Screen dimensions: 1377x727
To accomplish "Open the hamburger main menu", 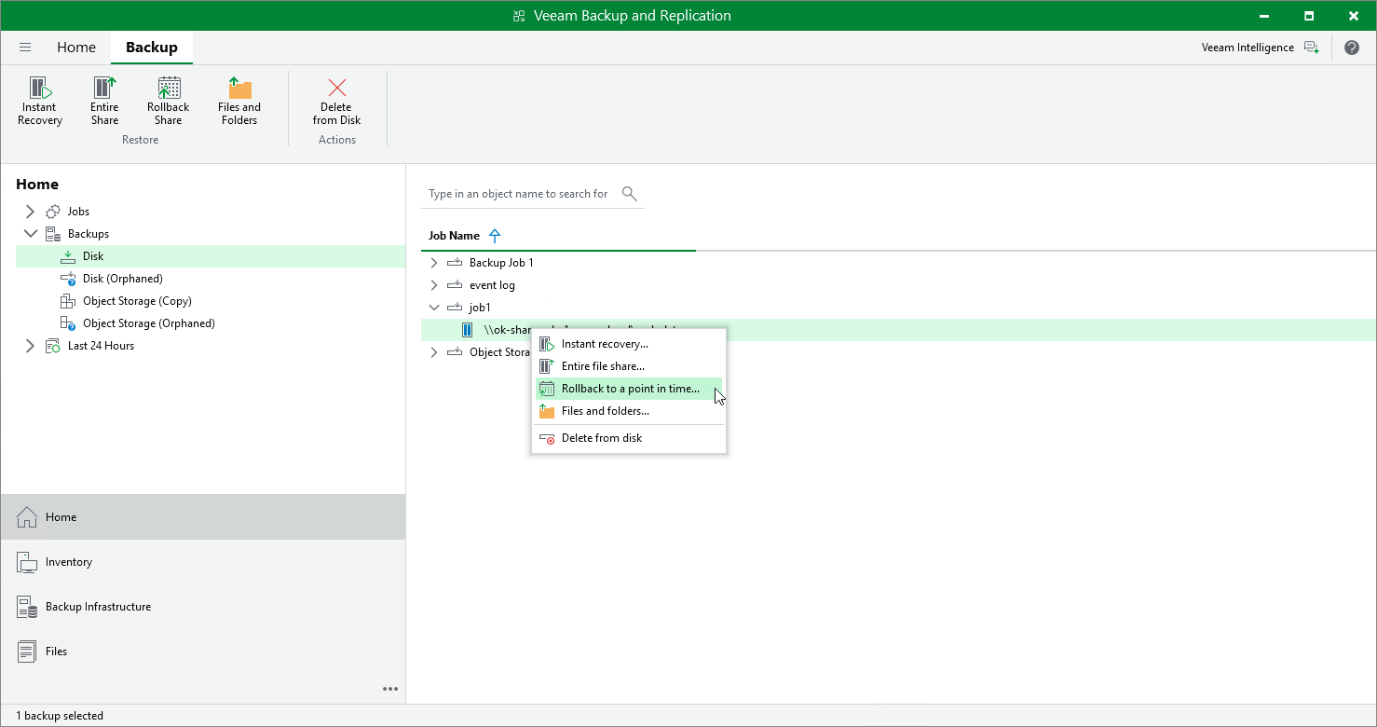I will point(25,48).
